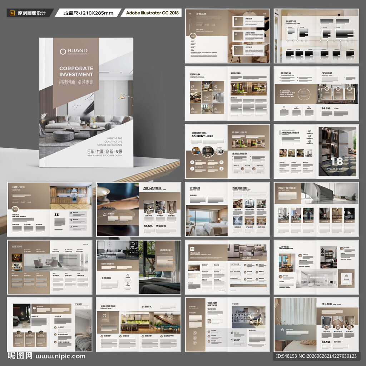366x366 pixels.
Task: Click the '德国品质' heading
Action: pos(195,253)
